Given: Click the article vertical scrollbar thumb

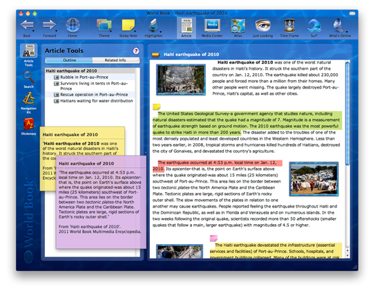Looking at the screenshot, I should pos(347,113).
